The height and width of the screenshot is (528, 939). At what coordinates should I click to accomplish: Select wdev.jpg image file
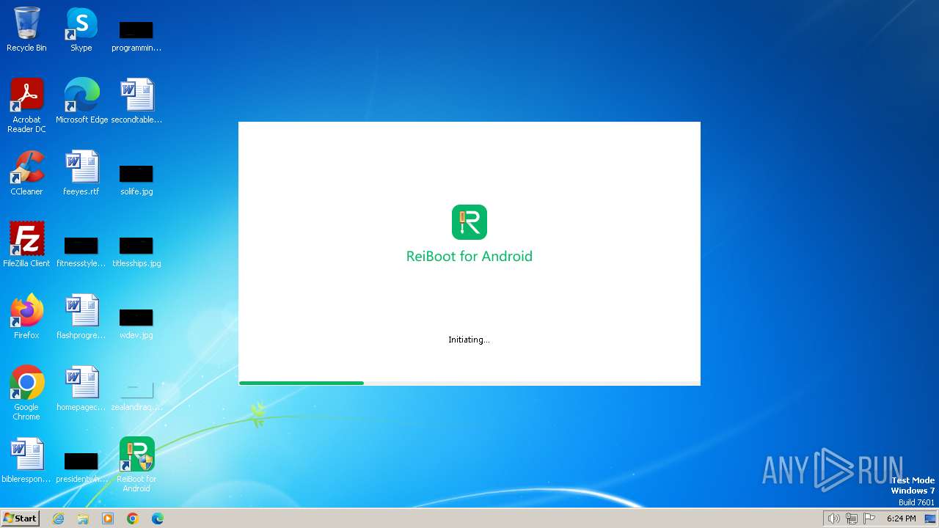click(x=136, y=324)
